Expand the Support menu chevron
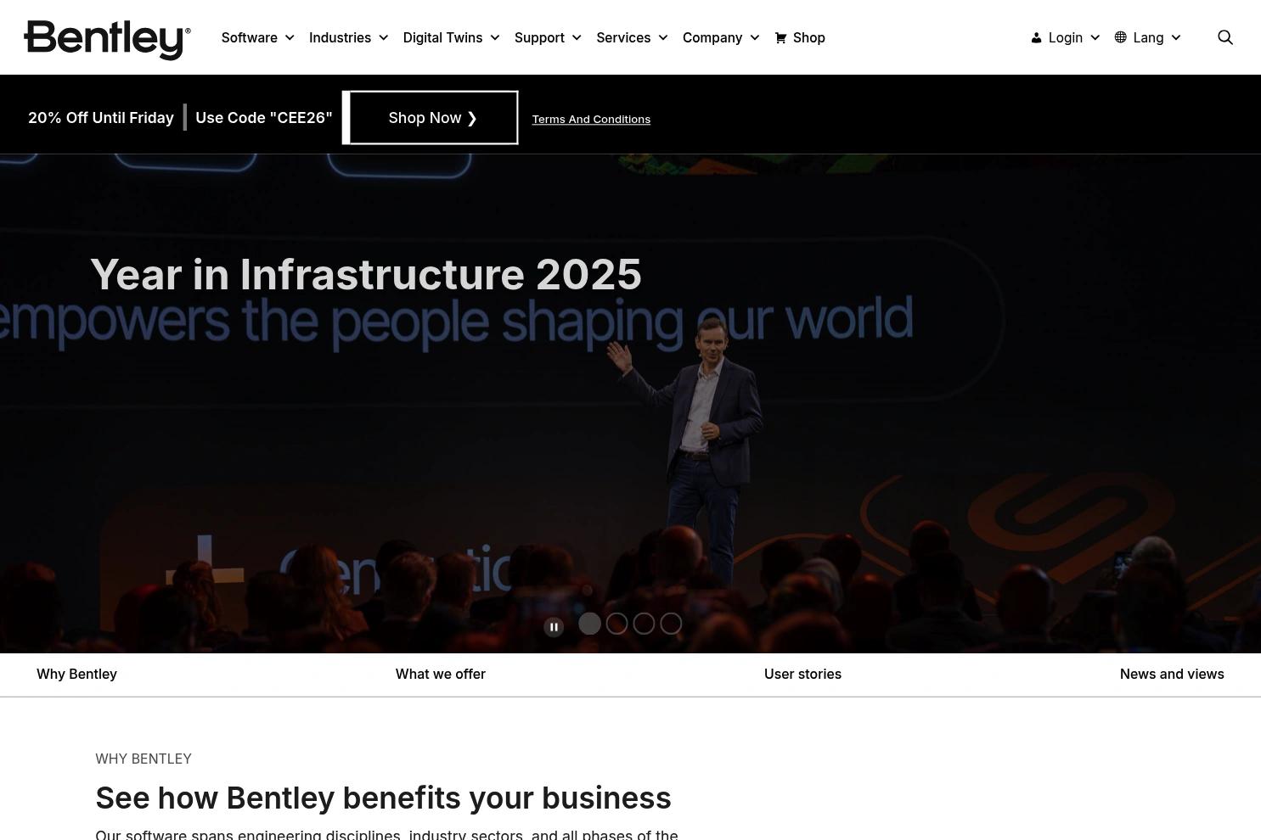Image resolution: width=1261 pixels, height=840 pixels. tap(577, 38)
